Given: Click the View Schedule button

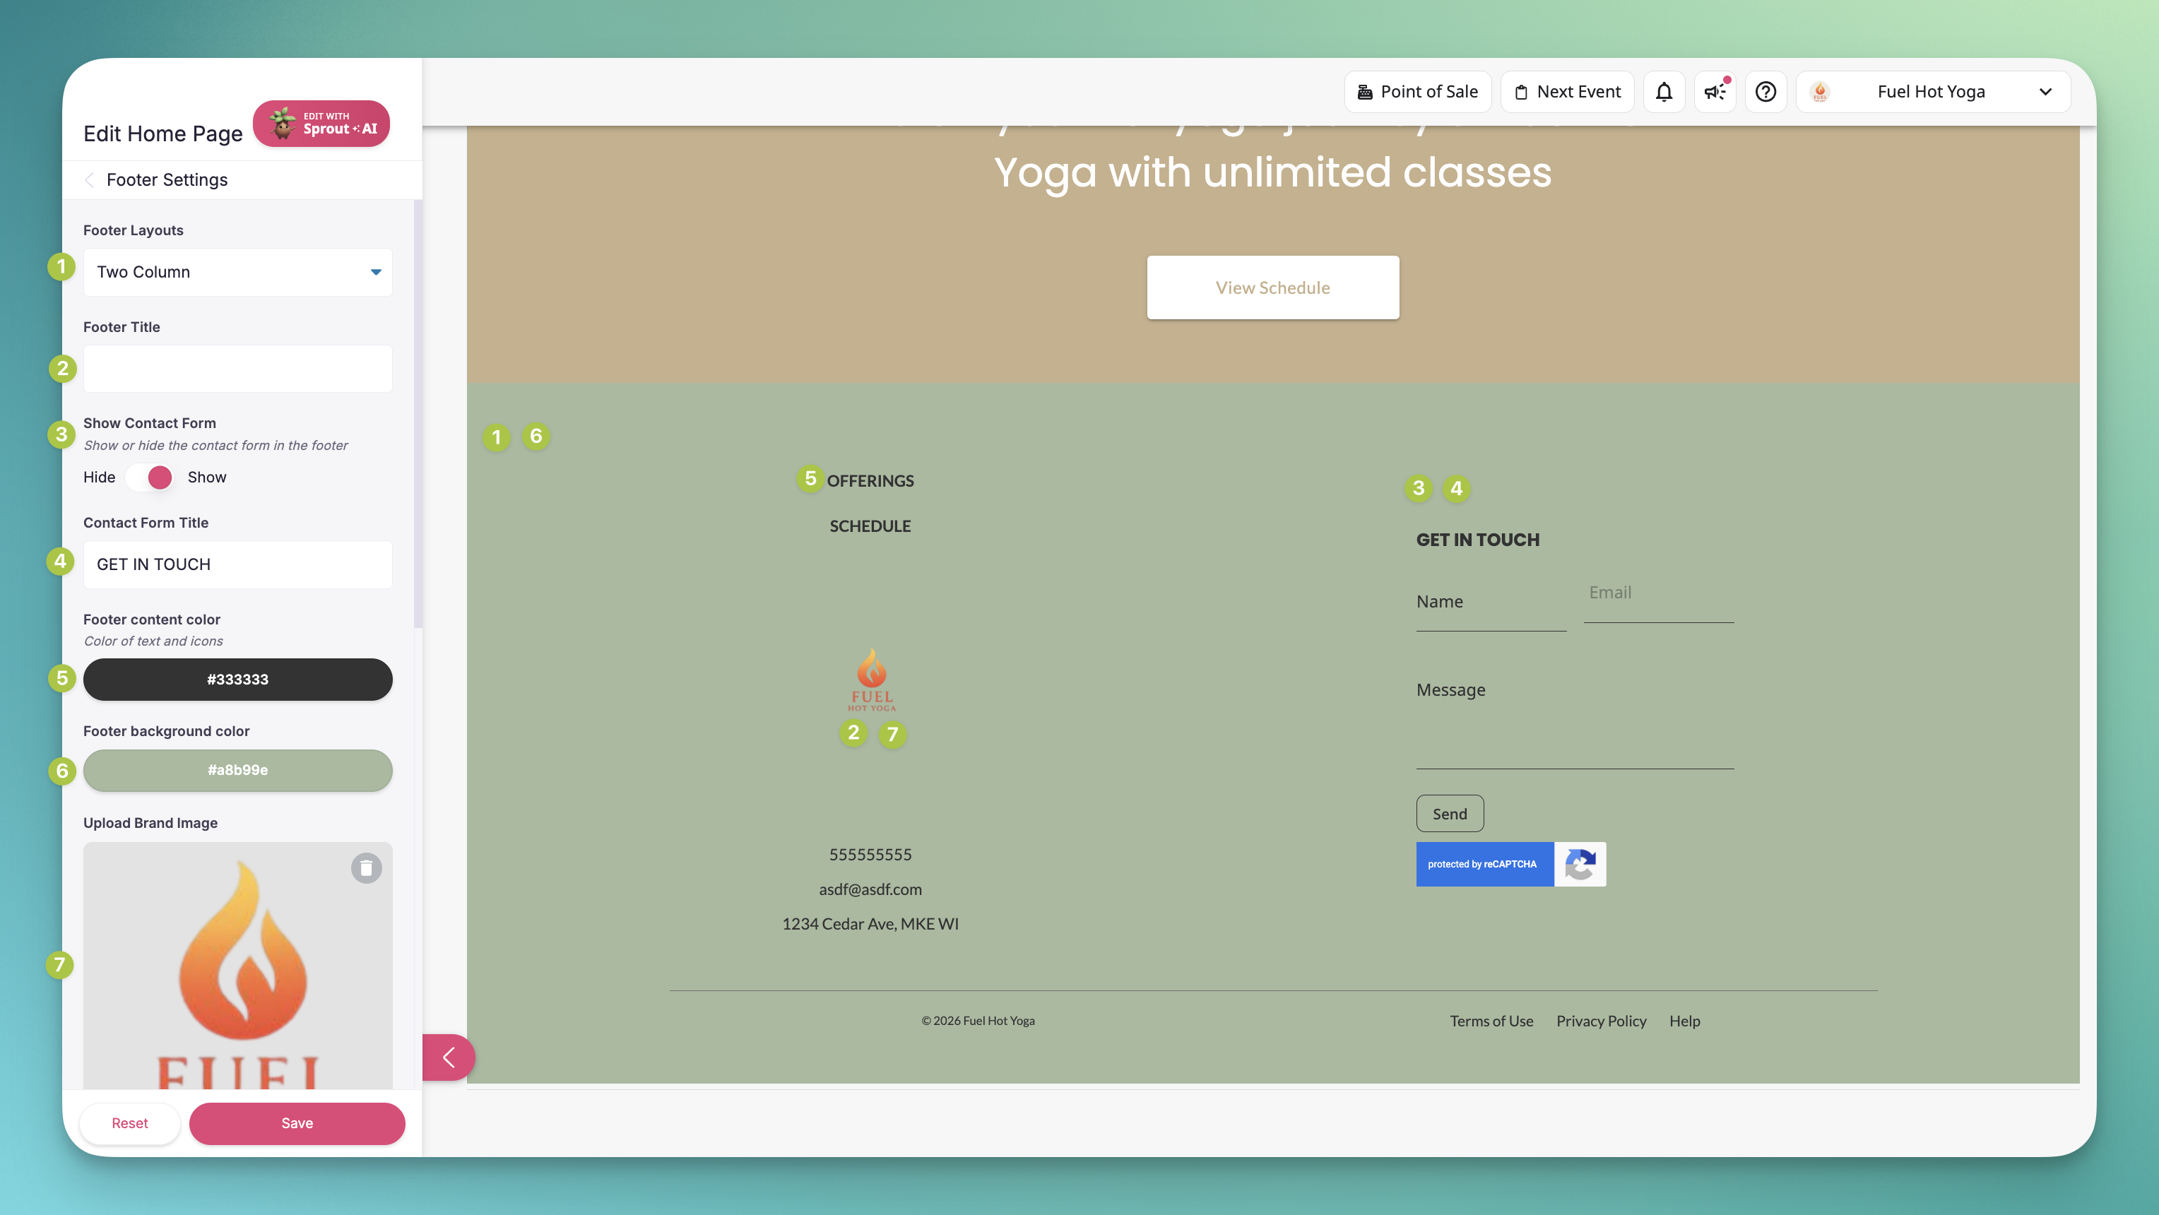Looking at the screenshot, I should (1273, 288).
